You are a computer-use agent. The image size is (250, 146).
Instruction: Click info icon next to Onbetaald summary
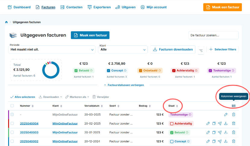point(160,71)
